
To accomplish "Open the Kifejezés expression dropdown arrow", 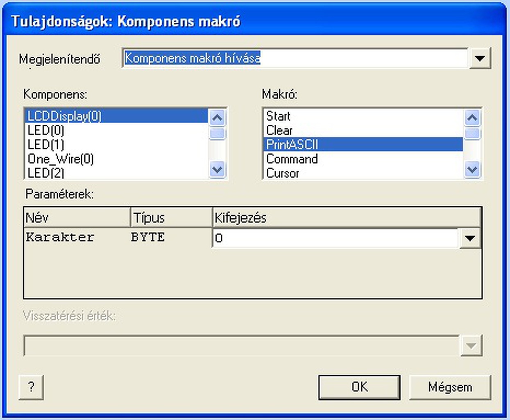I will click(469, 238).
